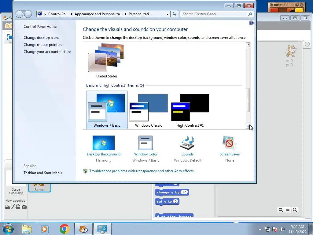Image resolution: width=313 pixels, height=235 pixels.
Task: Open Control Panel Home link
Action: point(40,27)
